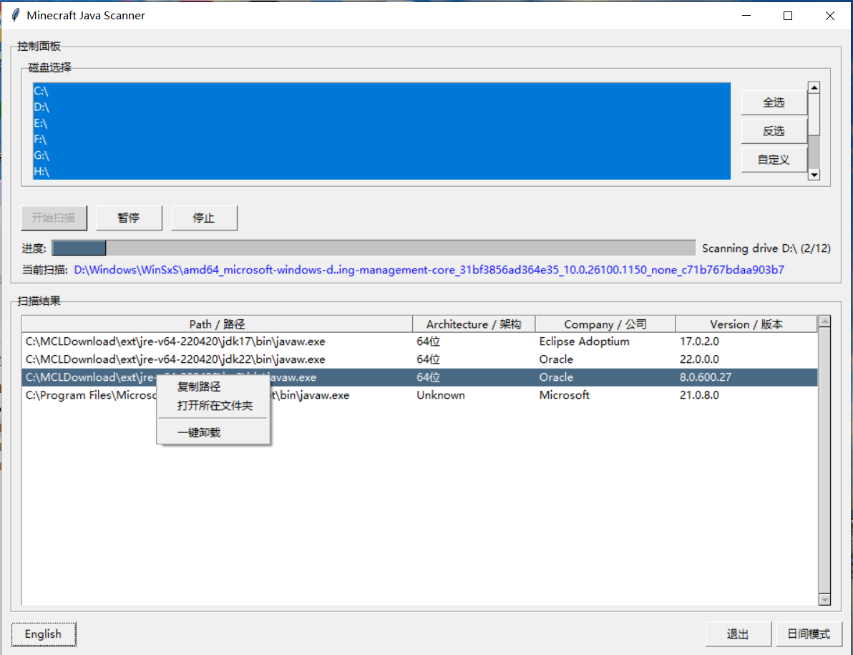
Task: Toggle 日间模式 day mode theme
Action: point(809,634)
